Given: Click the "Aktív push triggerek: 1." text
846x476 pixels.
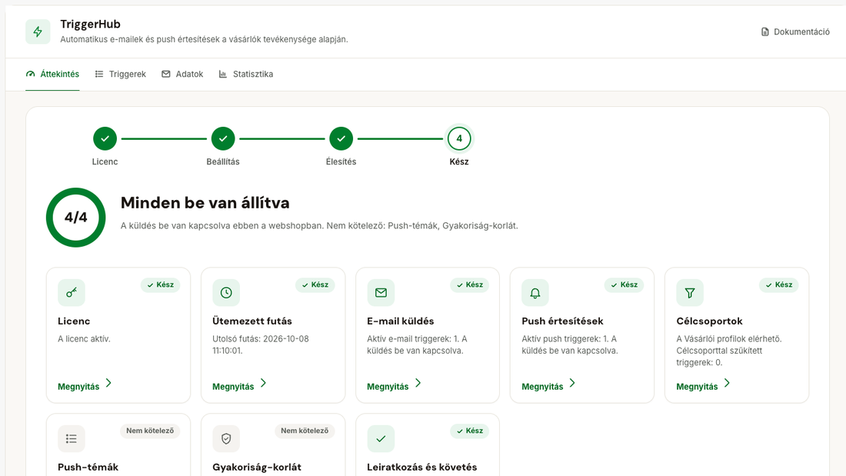Looking at the screenshot, I should (565, 339).
